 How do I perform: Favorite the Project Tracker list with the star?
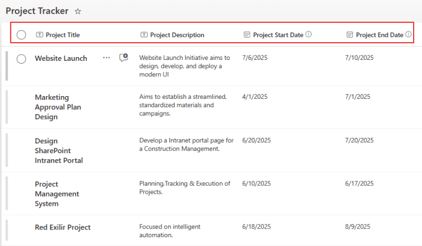click(x=78, y=11)
